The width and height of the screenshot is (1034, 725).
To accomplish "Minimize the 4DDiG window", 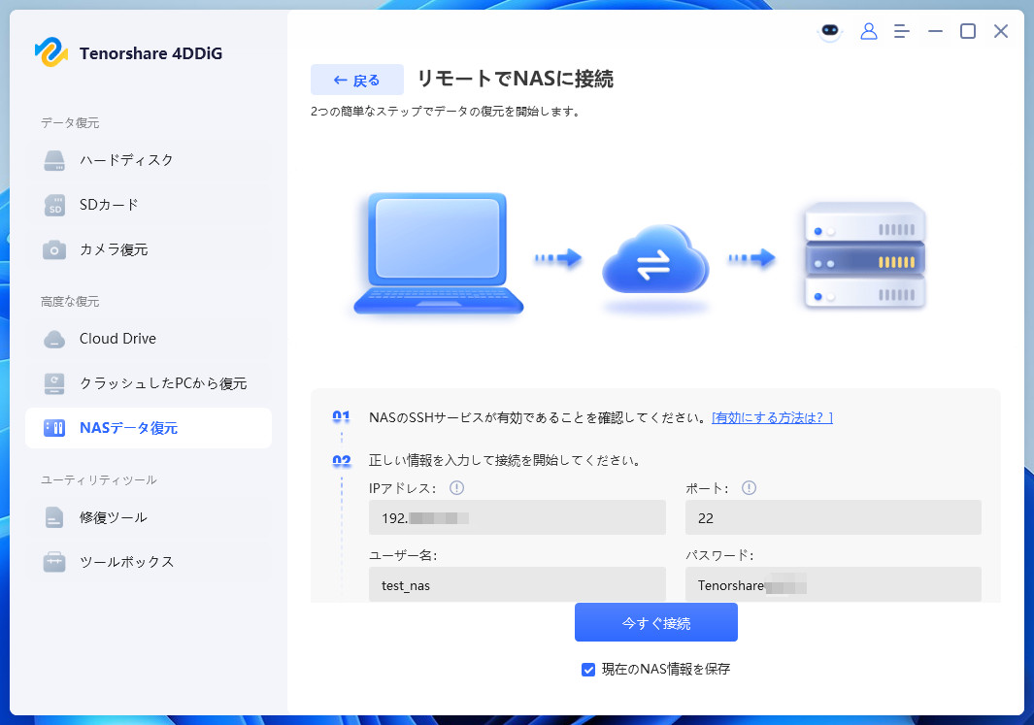I will click(935, 31).
